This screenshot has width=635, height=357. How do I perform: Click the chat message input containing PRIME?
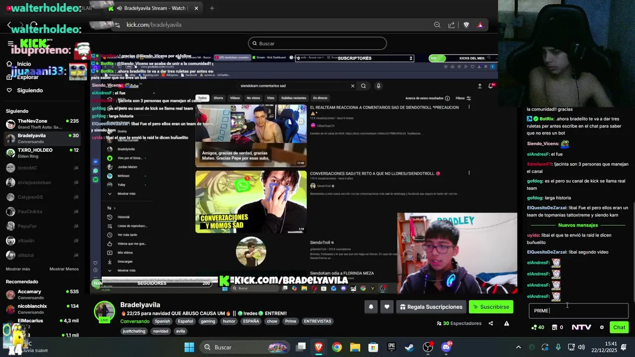click(x=578, y=311)
